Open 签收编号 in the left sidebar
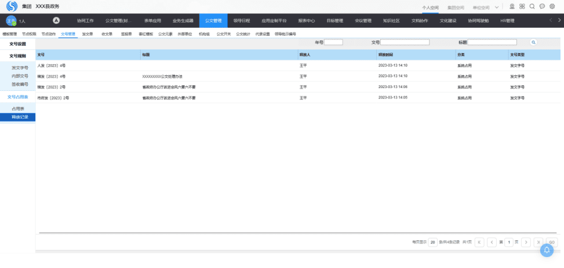Screen dimensions: 564x268 click(20, 84)
